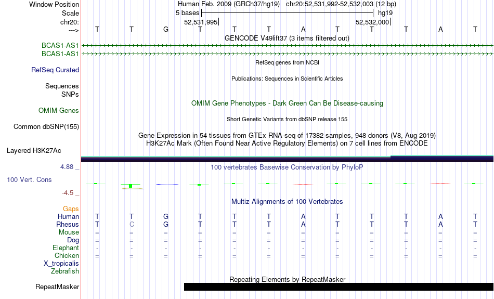Select the Zebrafish species label
Viewport: 494px width, 299px height.
[x=65, y=271]
